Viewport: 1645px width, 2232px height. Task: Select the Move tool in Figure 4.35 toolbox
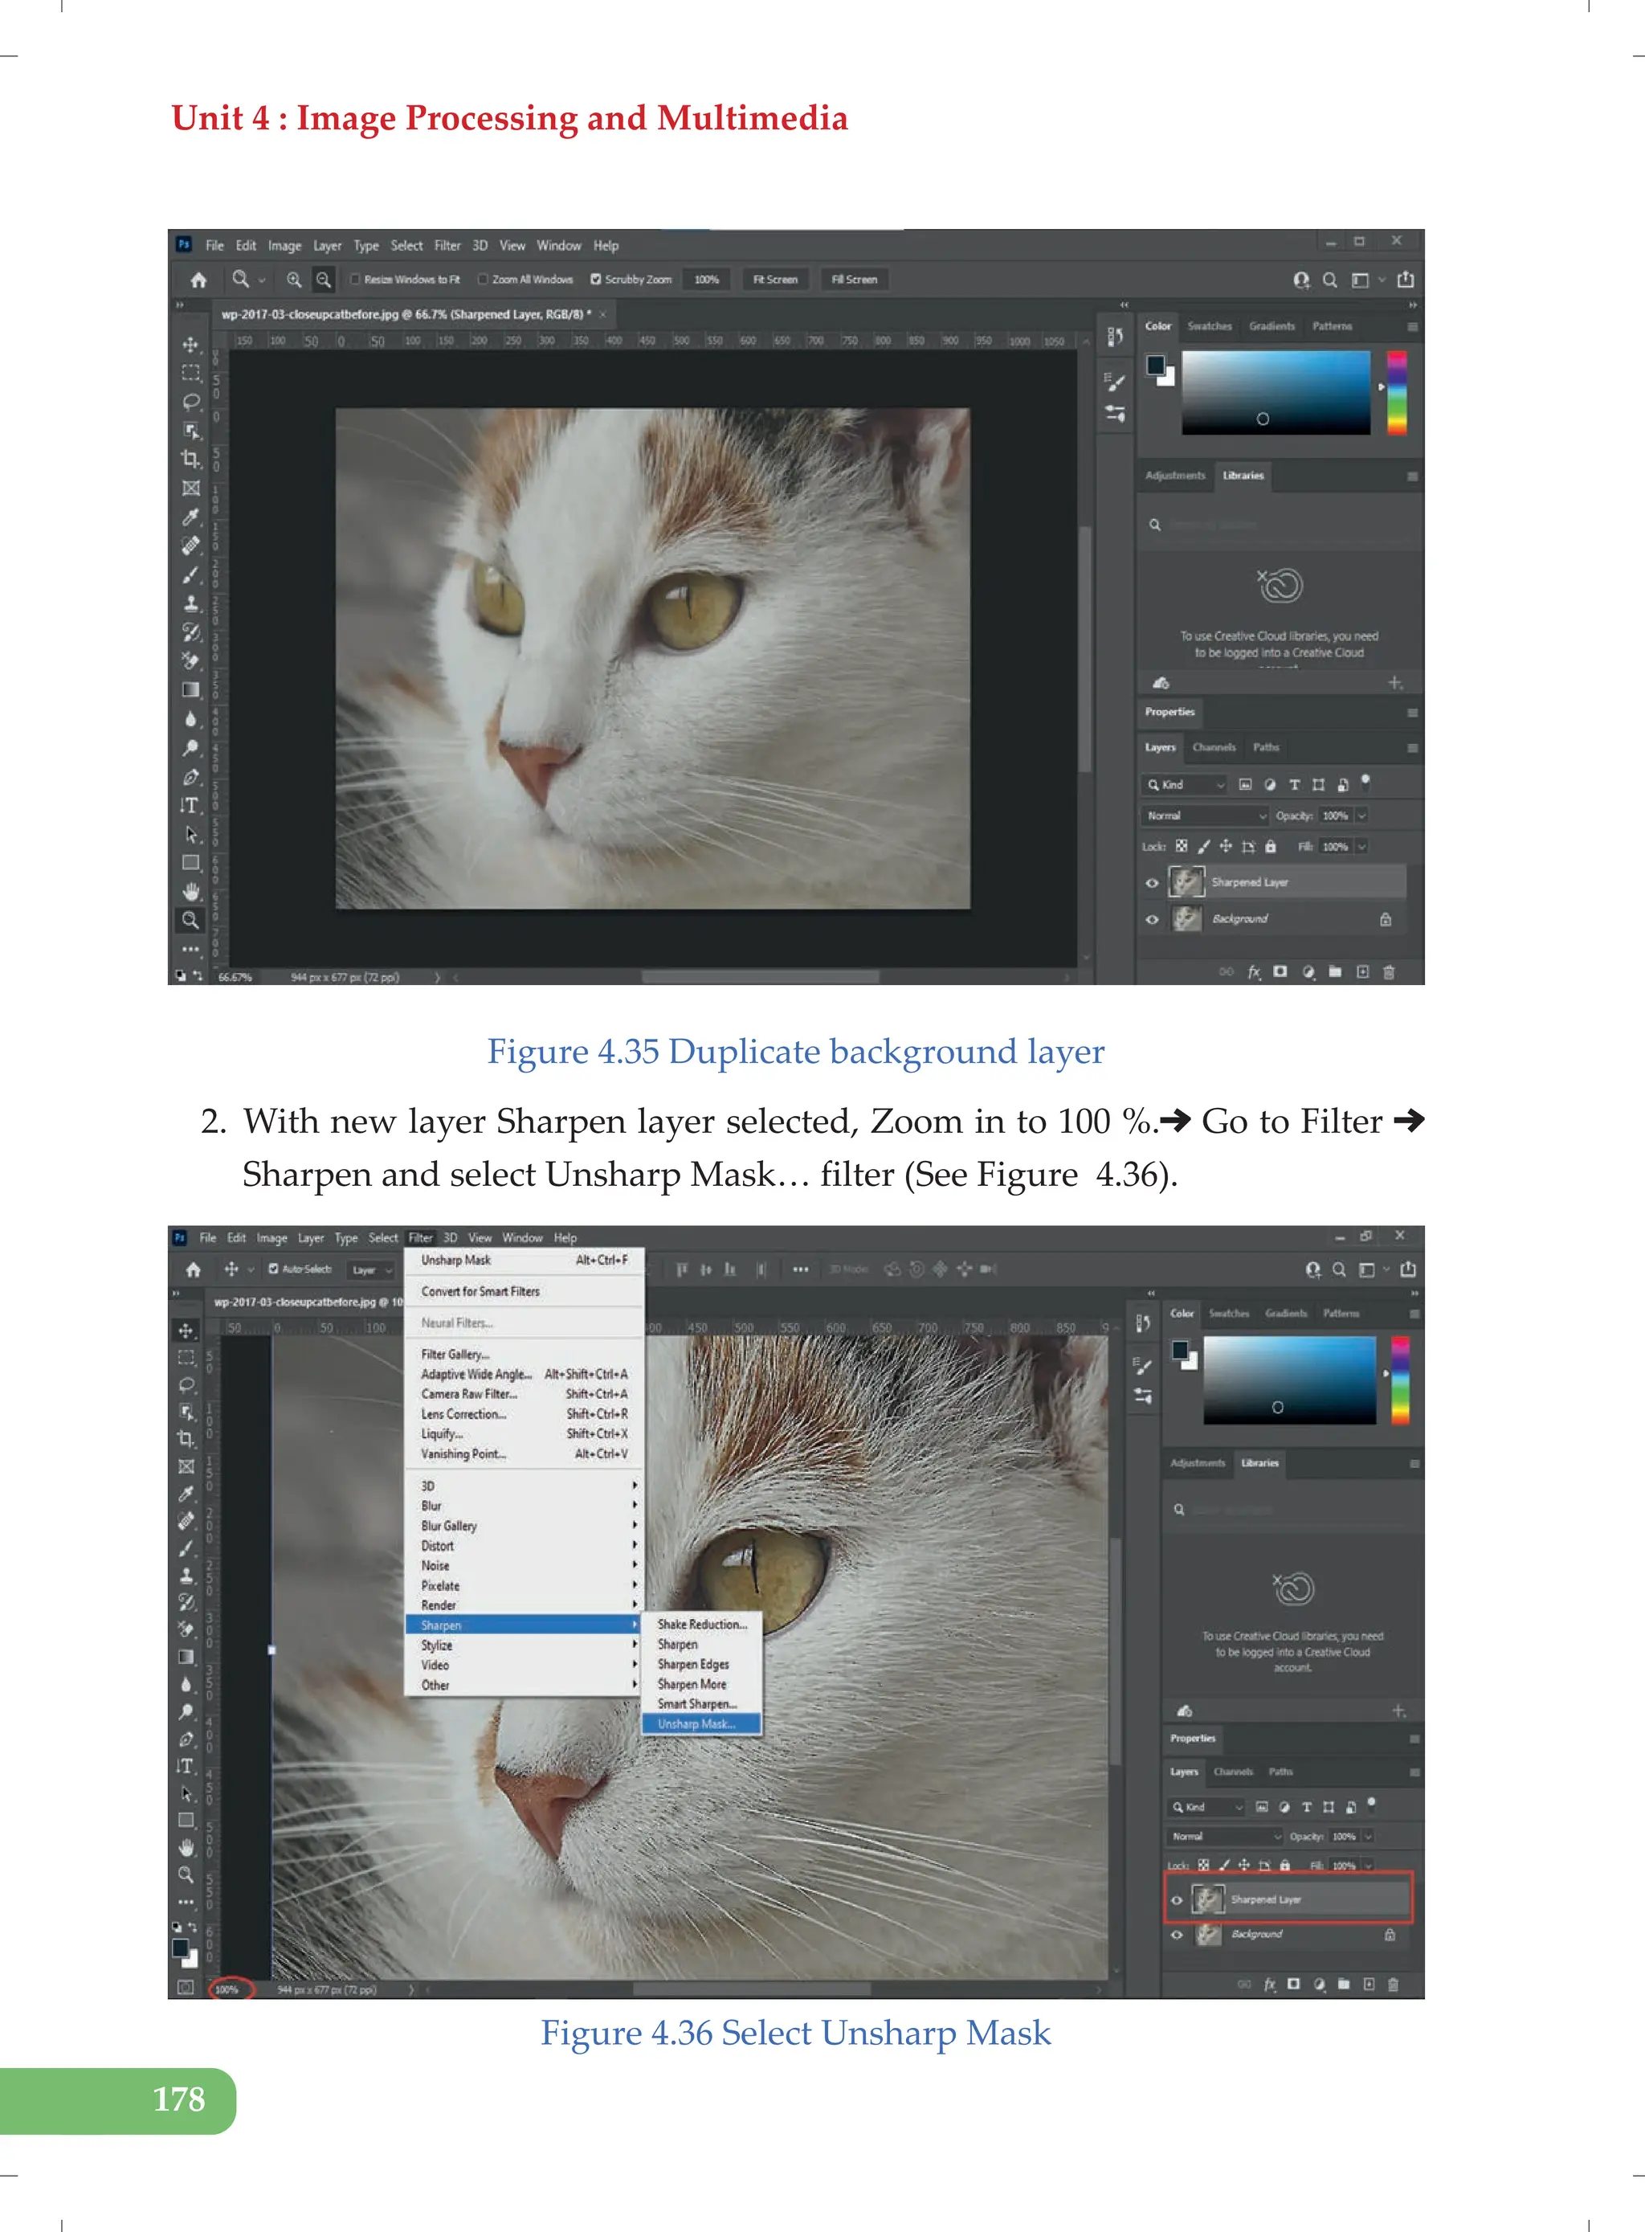click(x=190, y=345)
